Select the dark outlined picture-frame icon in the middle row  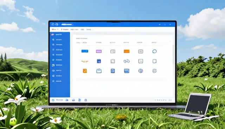[x=141, y=61]
